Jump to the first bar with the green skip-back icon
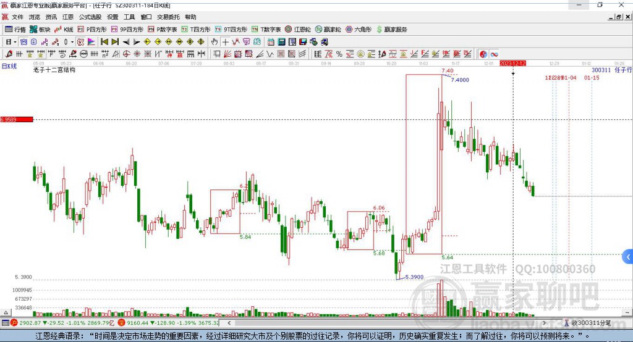 [104, 42]
